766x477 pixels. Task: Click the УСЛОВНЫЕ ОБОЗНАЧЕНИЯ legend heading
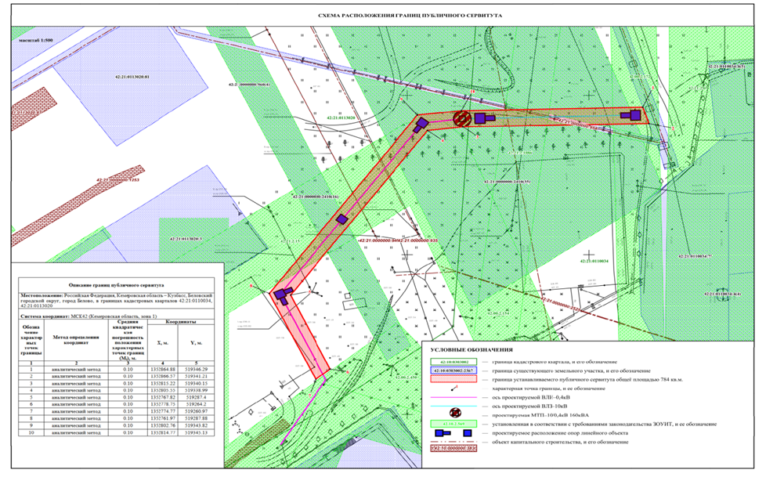pyautogui.click(x=469, y=349)
